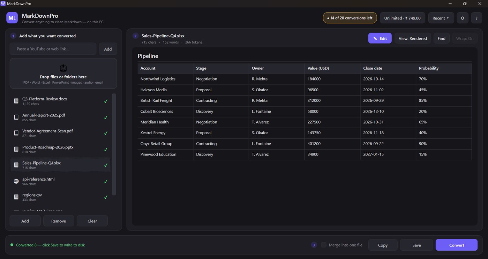Click the purple Convert button
The image size is (488, 259).
click(457, 245)
